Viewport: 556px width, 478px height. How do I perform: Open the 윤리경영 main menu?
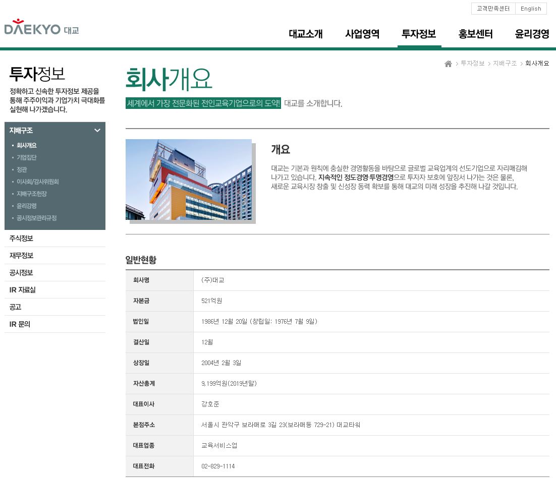click(532, 34)
